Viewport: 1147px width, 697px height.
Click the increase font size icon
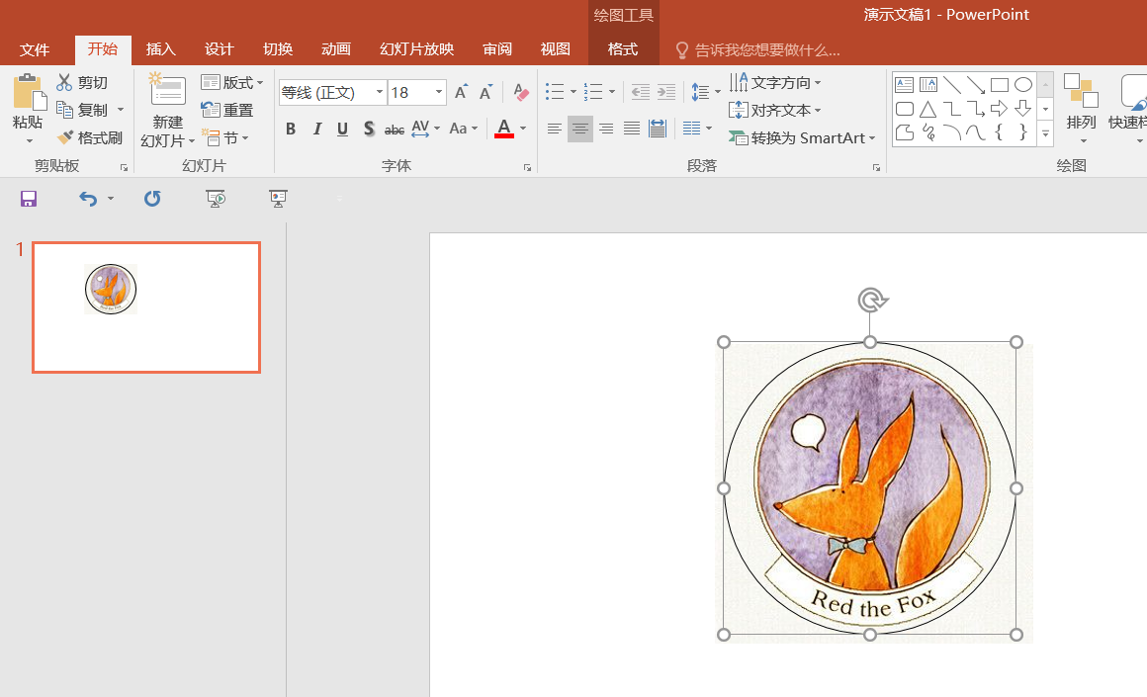461,93
